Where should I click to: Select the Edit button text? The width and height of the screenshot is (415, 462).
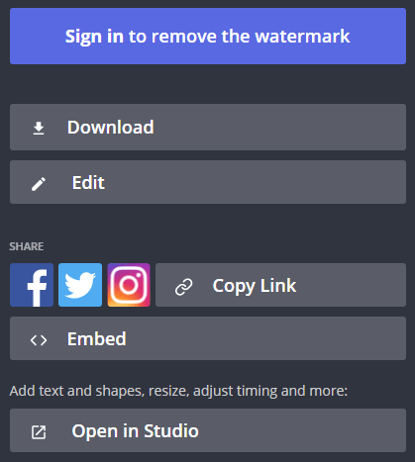(x=88, y=182)
